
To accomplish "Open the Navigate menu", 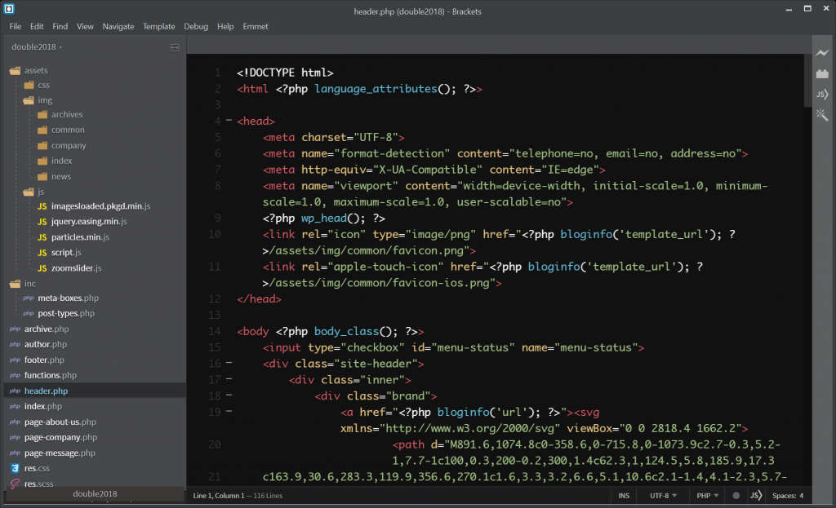I will click(118, 26).
